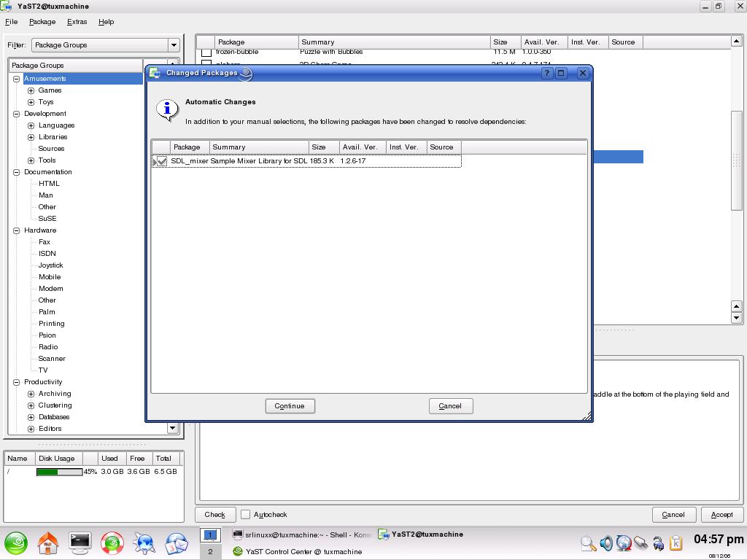Click the info icon in Changed Packages dialog

point(167,110)
